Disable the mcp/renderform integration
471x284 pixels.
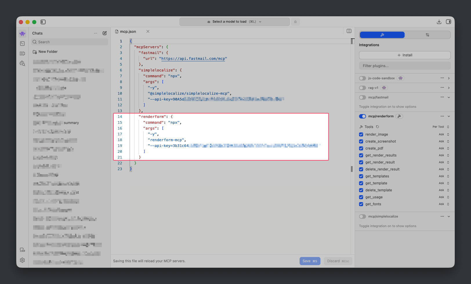pyautogui.click(x=363, y=116)
